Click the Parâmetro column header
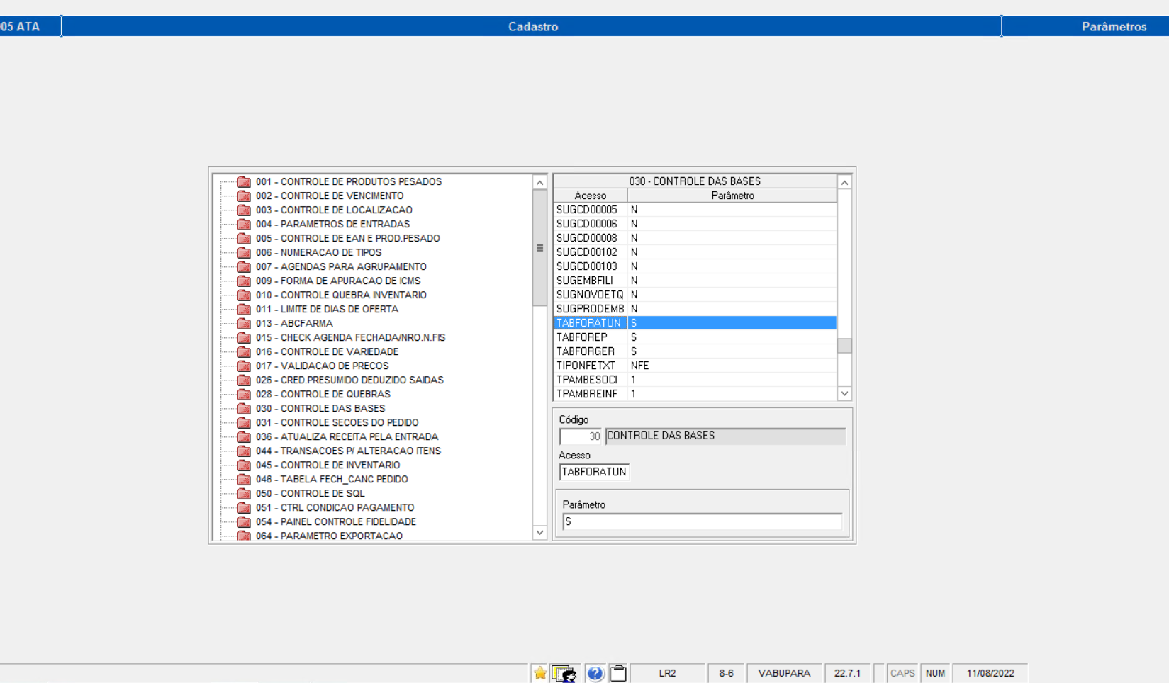Image resolution: width=1169 pixels, height=683 pixels. (732, 196)
